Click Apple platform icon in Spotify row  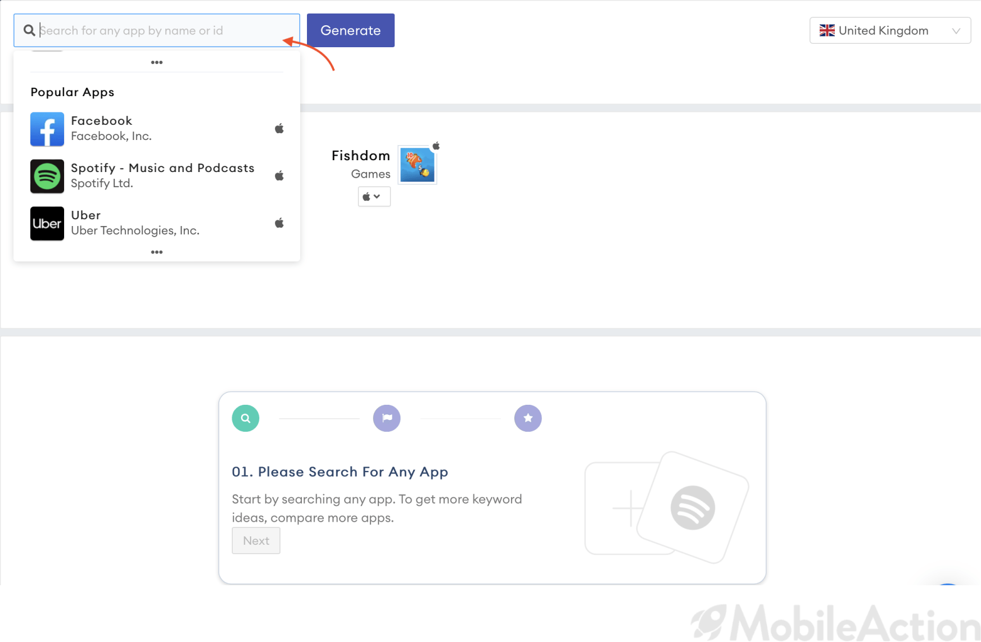[279, 176]
